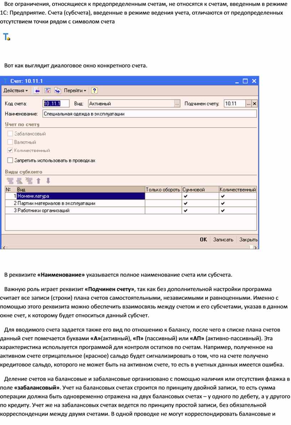Click the Вид column header in subconto table
This screenshot has height=425, width=291.
point(81,190)
